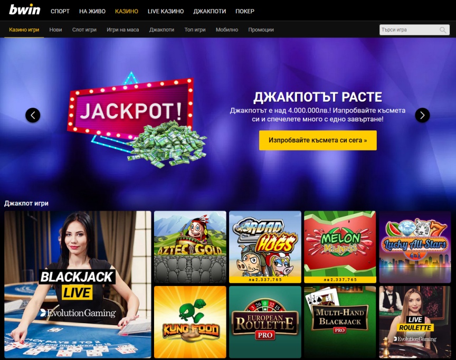Open Live Roulette Evolution Gaming tile
Viewport: 456px width, 360px height.
[415, 322]
